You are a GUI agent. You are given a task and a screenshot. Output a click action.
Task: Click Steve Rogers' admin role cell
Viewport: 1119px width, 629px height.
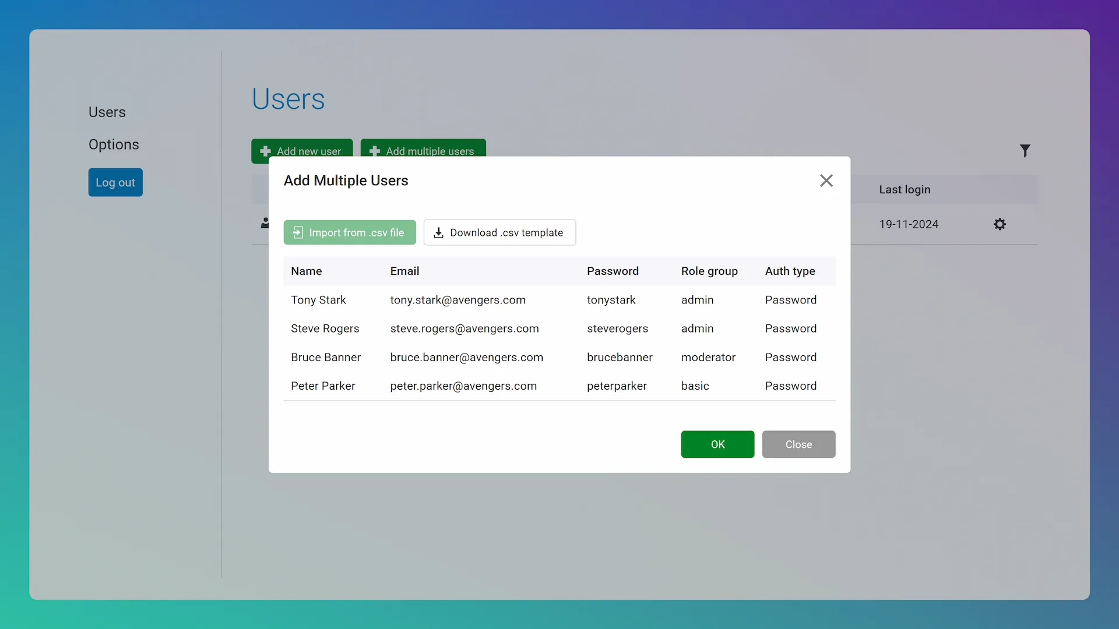tap(697, 328)
